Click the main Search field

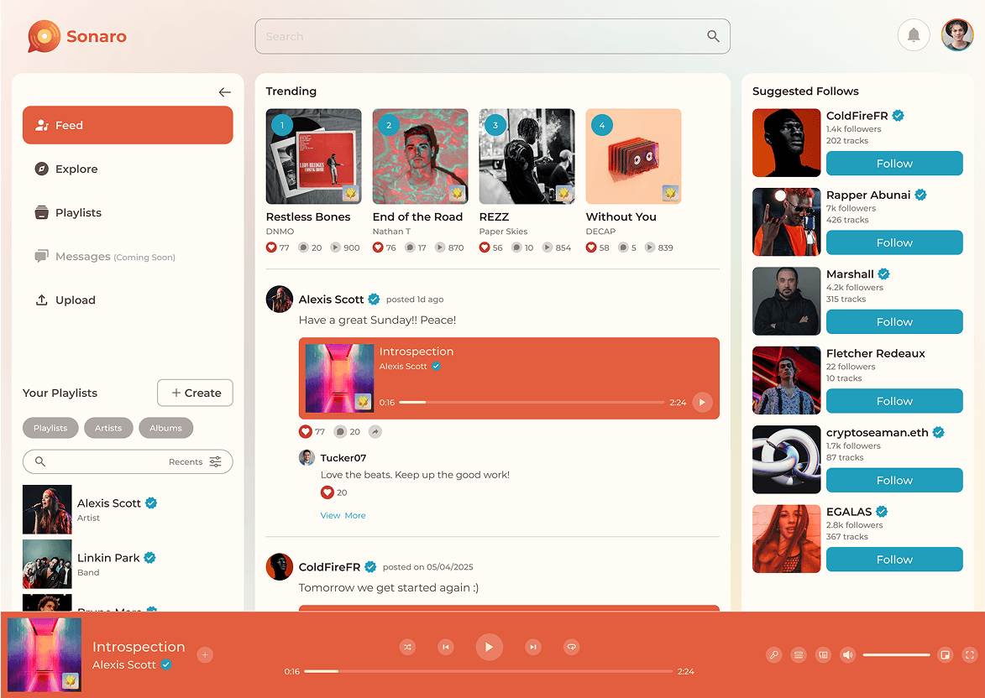(492, 36)
